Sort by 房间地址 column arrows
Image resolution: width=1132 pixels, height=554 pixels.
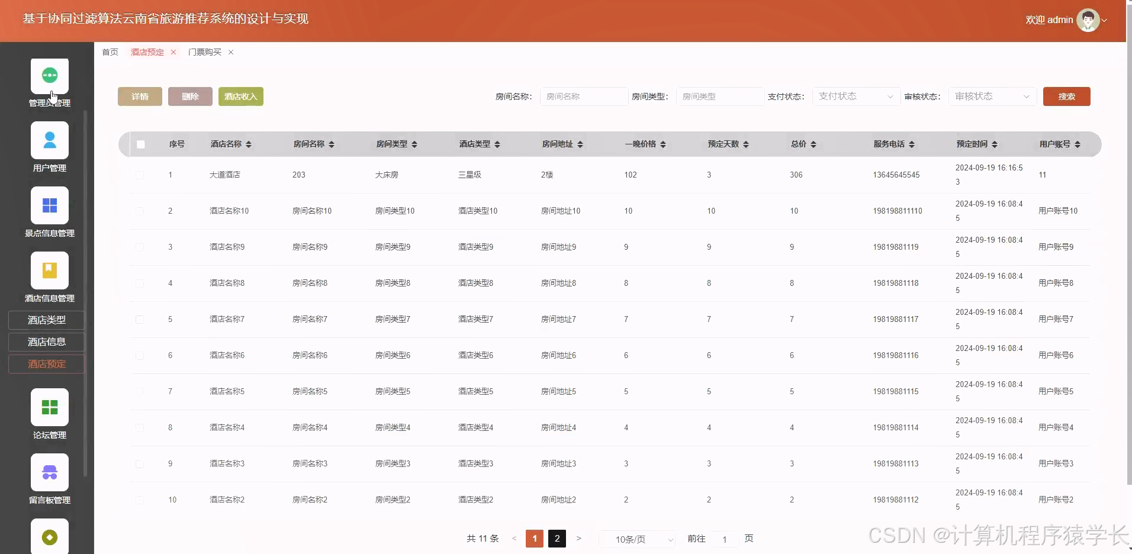click(580, 144)
